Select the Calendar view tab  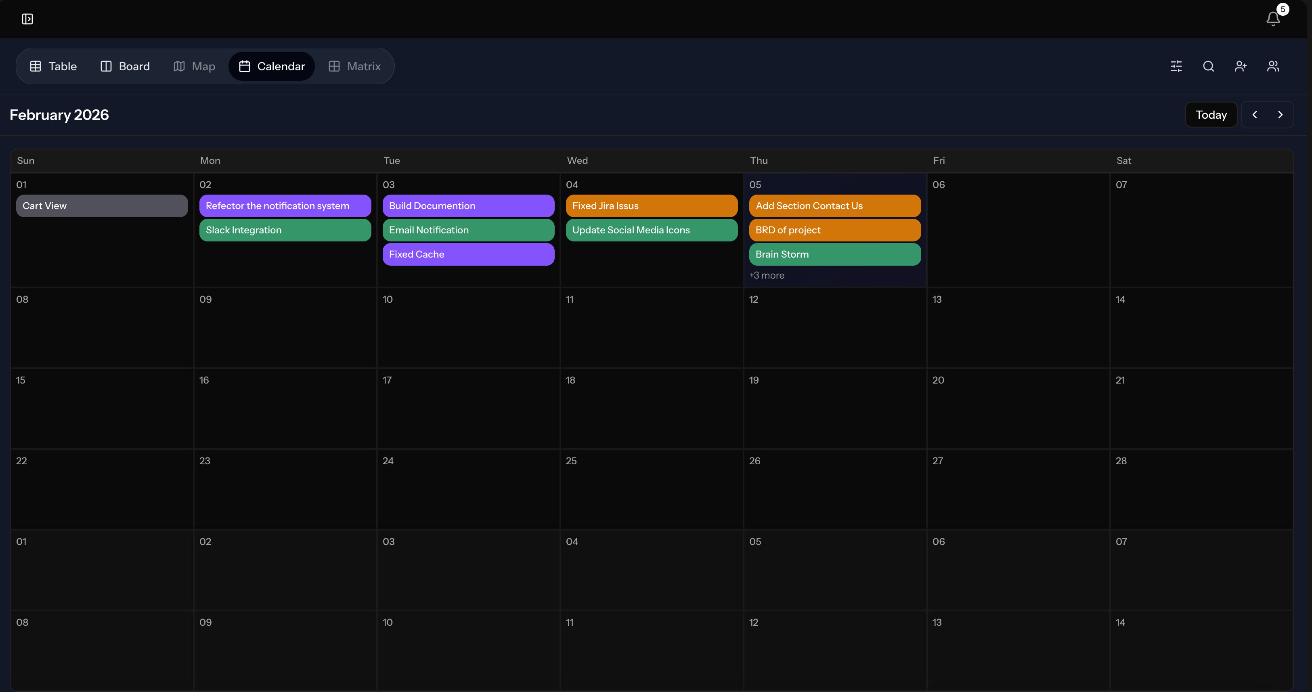tap(272, 66)
